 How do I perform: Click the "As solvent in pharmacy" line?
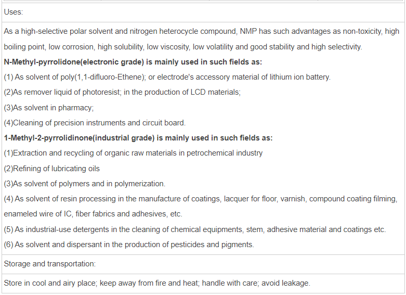click(x=48, y=108)
